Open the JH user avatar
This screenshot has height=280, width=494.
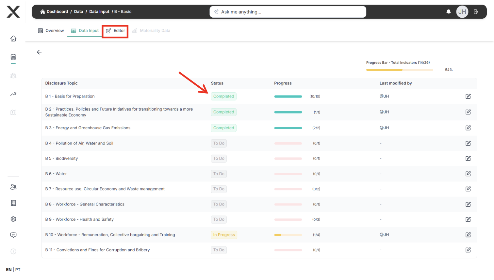coord(462,12)
